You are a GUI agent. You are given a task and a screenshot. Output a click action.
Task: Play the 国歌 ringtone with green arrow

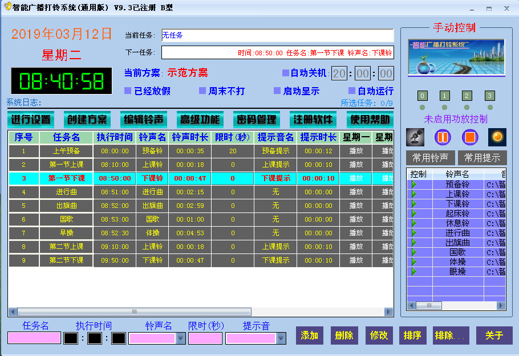pyautogui.click(x=414, y=252)
